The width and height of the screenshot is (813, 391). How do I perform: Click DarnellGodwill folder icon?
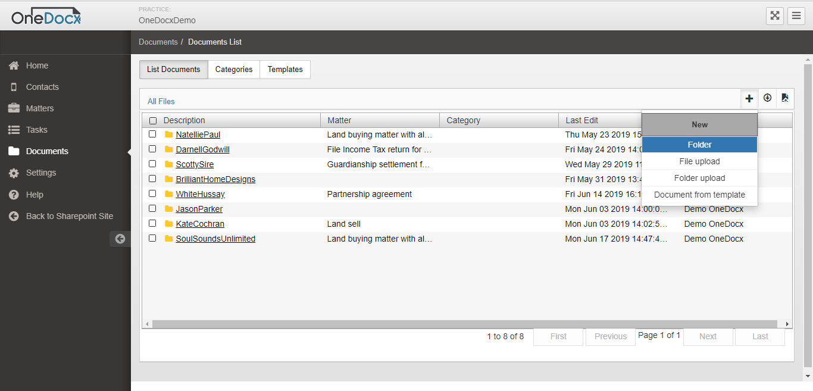[x=168, y=149]
